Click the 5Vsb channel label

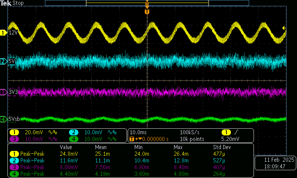click(x=14, y=119)
